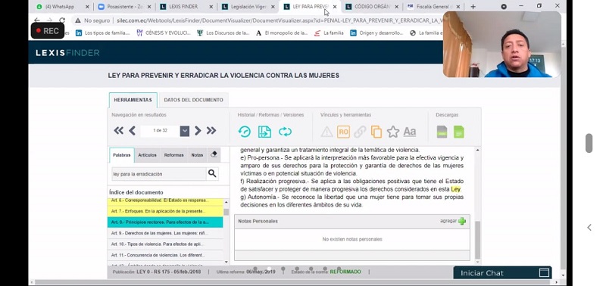Click the chain link icon
Image resolution: width=606 pixels, height=286 pixels.
[x=360, y=132]
